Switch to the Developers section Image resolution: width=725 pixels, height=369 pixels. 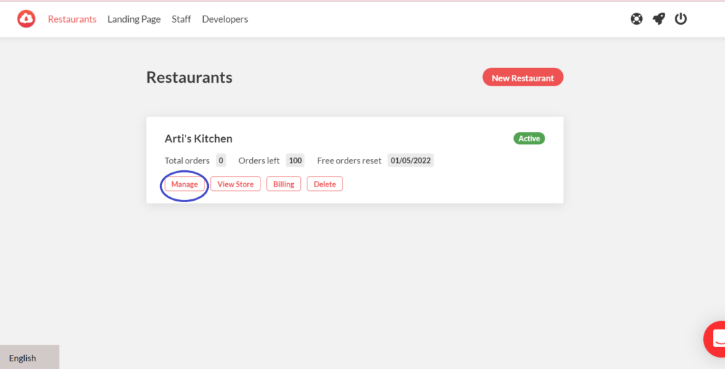(x=225, y=19)
